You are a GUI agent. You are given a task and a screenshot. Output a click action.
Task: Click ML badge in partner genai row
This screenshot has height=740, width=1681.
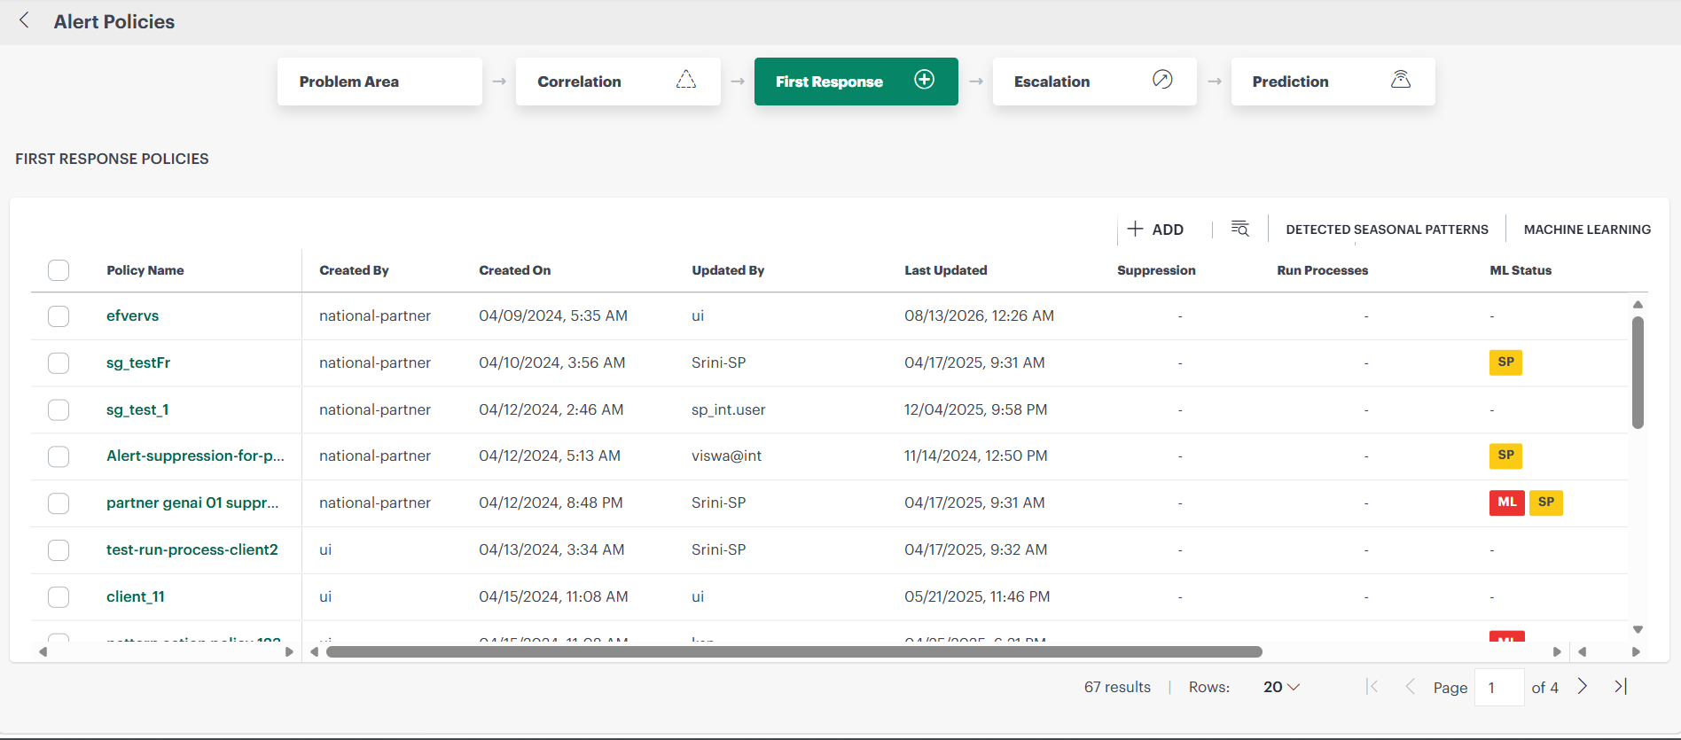click(1507, 502)
